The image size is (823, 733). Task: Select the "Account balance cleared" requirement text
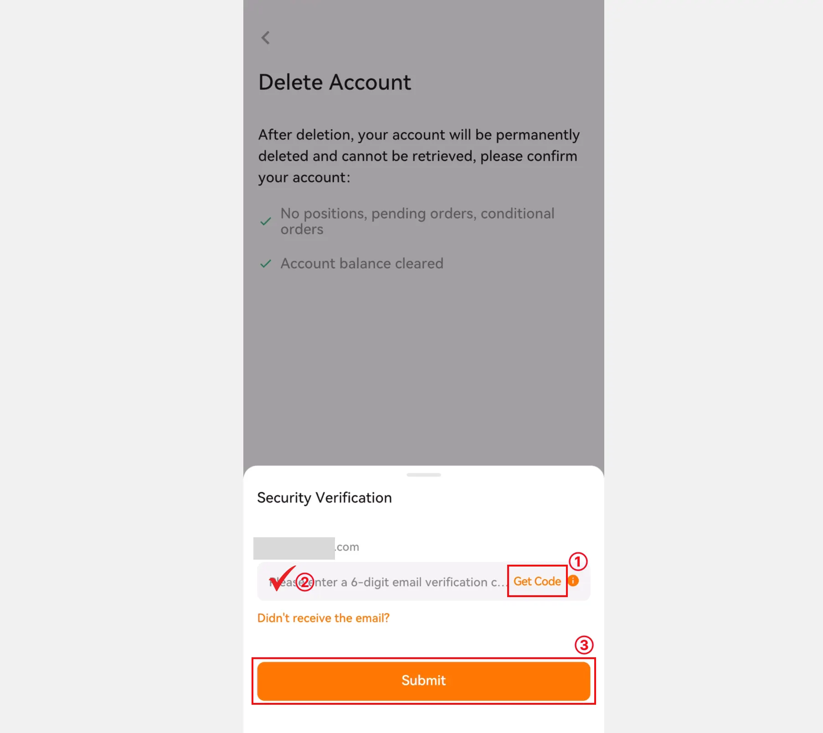[362, 264]
